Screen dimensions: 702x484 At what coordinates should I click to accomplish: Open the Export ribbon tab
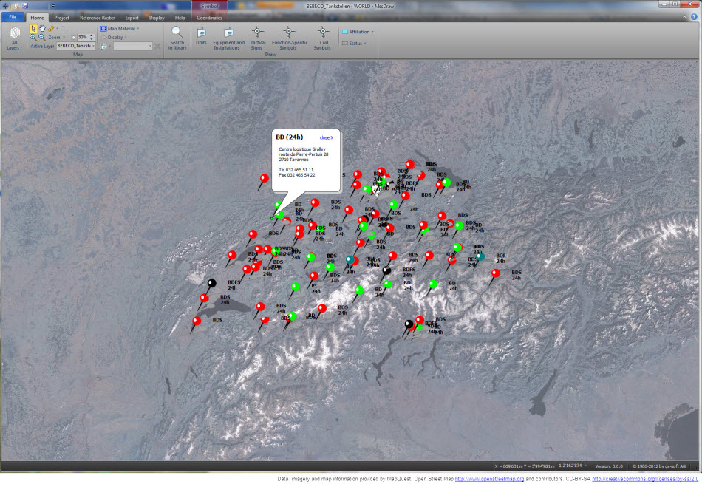(x=132, y=17)
